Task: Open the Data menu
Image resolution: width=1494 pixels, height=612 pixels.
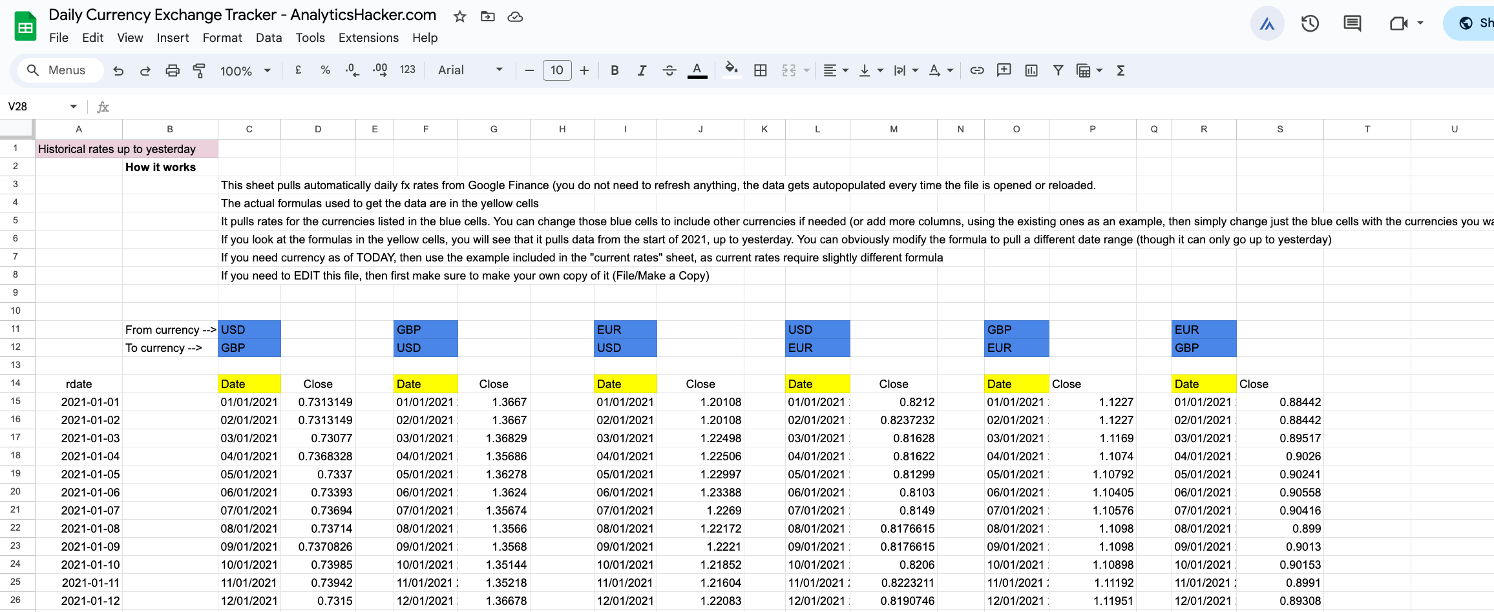Action: (x=268, y=38)
